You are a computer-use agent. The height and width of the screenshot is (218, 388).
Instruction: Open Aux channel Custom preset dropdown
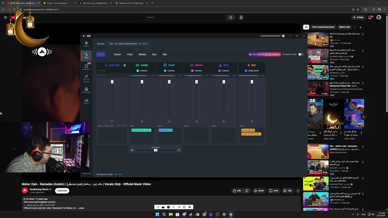(x=224, y=71)
